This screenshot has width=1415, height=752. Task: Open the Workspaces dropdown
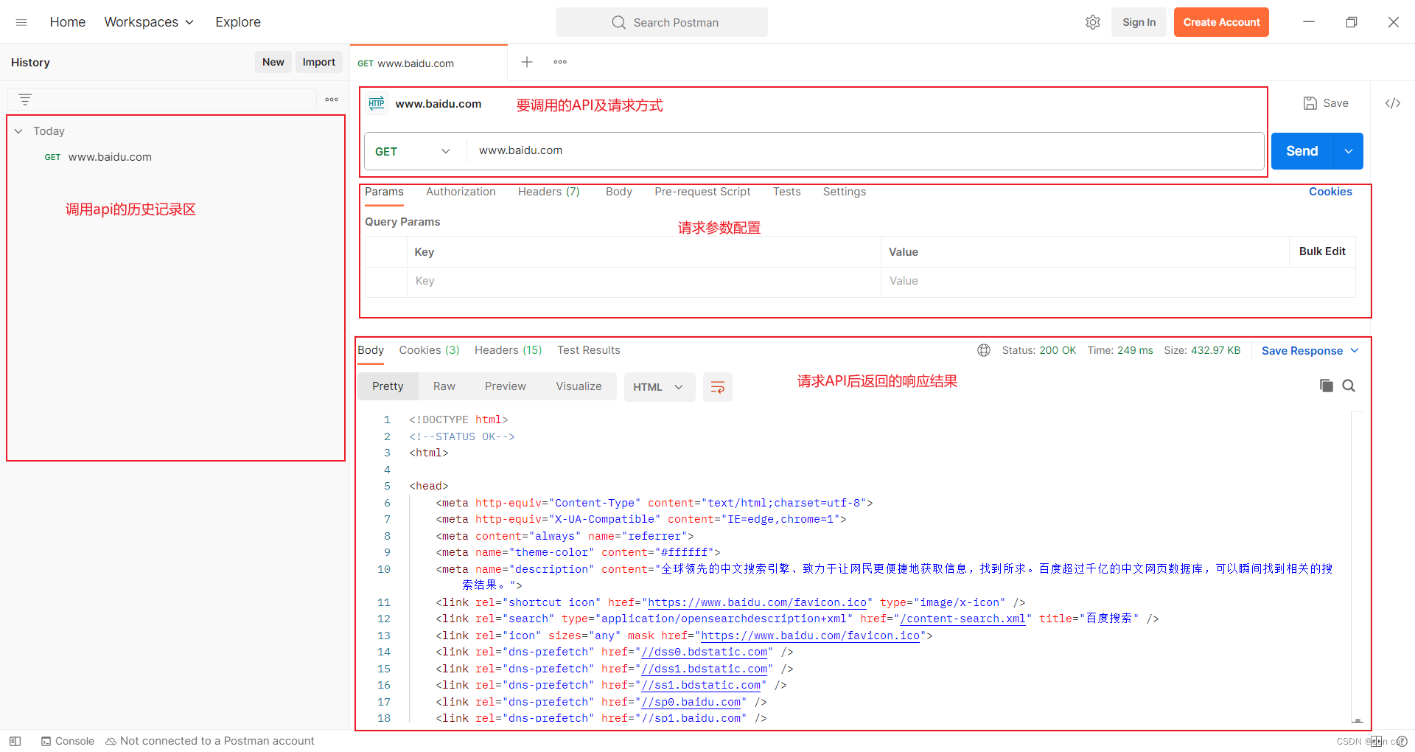pos(149,22)
